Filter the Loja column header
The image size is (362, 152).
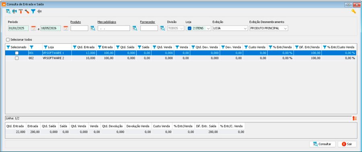46,47
